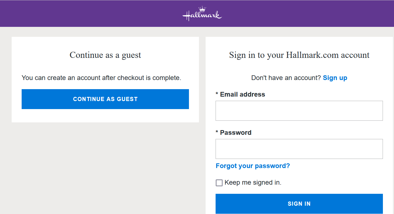This screenshot has height=214, width=394.
Task: Click the 'create an account after checkout' message
Action: (x=101, y=78)
